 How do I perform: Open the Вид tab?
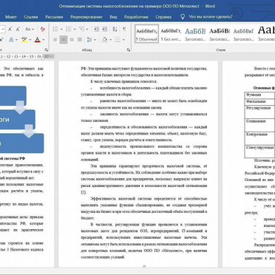113,17
